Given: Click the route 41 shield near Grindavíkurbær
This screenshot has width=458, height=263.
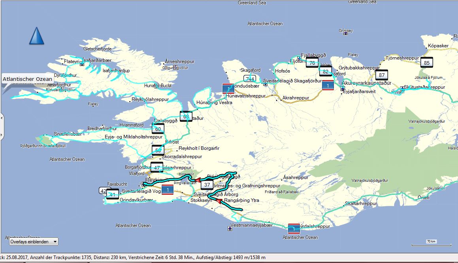Looking at the screenshot, I should point(113,194).
